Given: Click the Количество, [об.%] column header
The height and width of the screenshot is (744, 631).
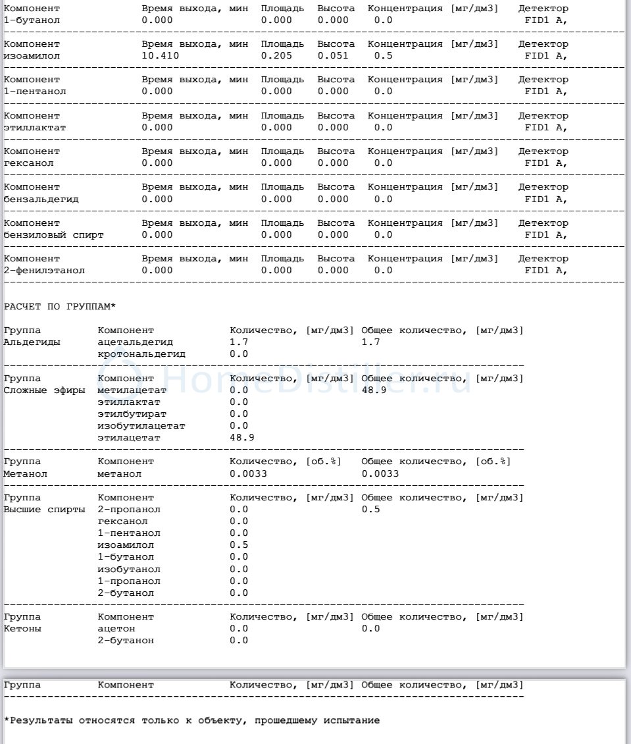Looking at the screenshot, I should point(286,462).
